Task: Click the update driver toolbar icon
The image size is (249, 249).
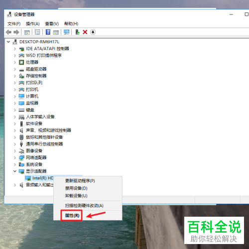Action: pos(77,32)
